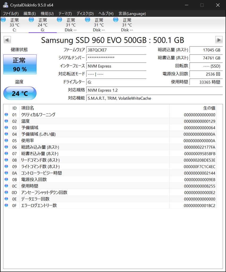The height and width of the screenshot is (272, 226).
Task: Select raw value 00000000009E8
Action: point(200,180)
